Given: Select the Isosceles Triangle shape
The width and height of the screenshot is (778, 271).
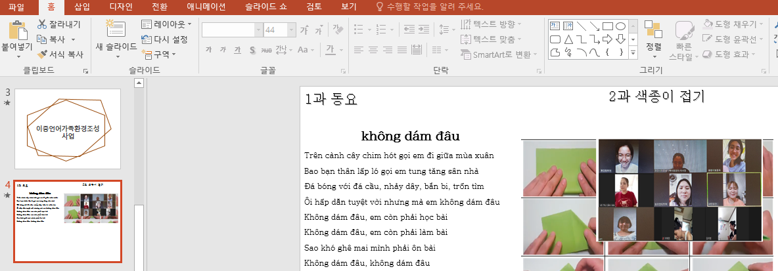Looking at the screenshot, I should click(568, 39).
